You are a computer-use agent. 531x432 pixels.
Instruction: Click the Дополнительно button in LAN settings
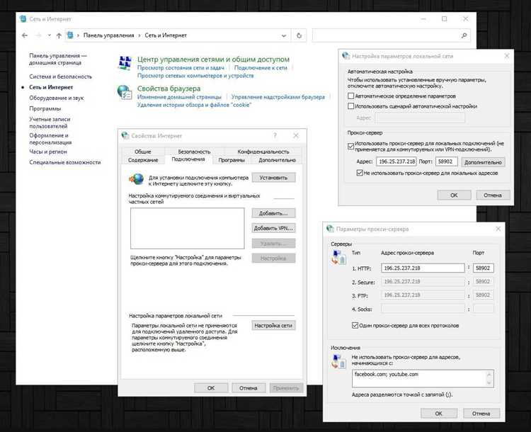point(483,162)
